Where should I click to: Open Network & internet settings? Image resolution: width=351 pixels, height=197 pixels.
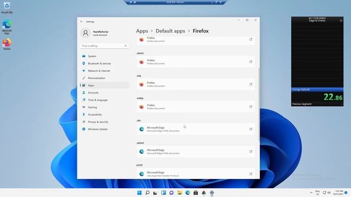104,71
